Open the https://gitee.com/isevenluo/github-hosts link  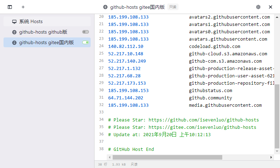click(x=202, y=127)
